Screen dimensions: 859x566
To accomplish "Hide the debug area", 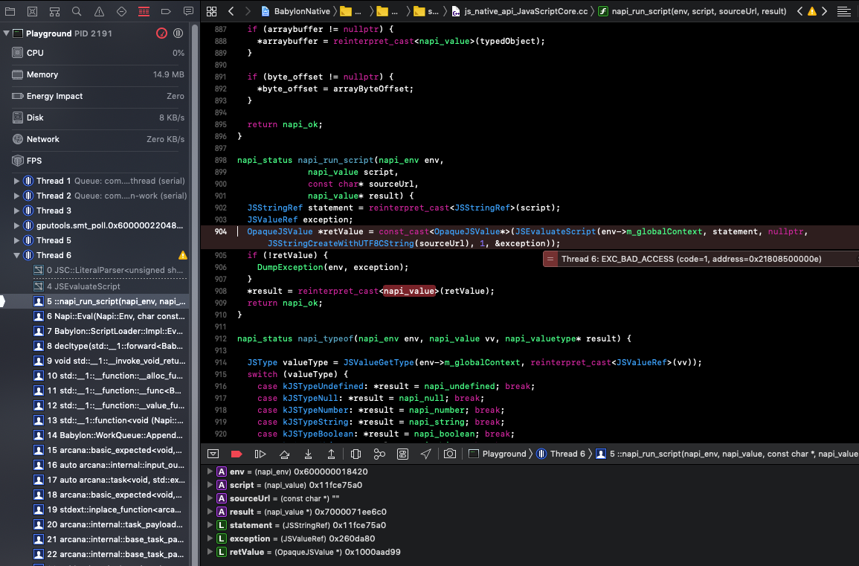I will coord(213,454).
